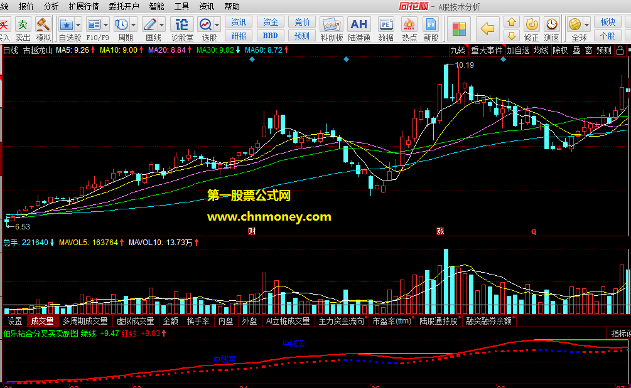Image resolution: width=631 pixels, height=388 pixels.
Task: Switch to the 融资融券余额 tab
Action: (x=489, y=321)
